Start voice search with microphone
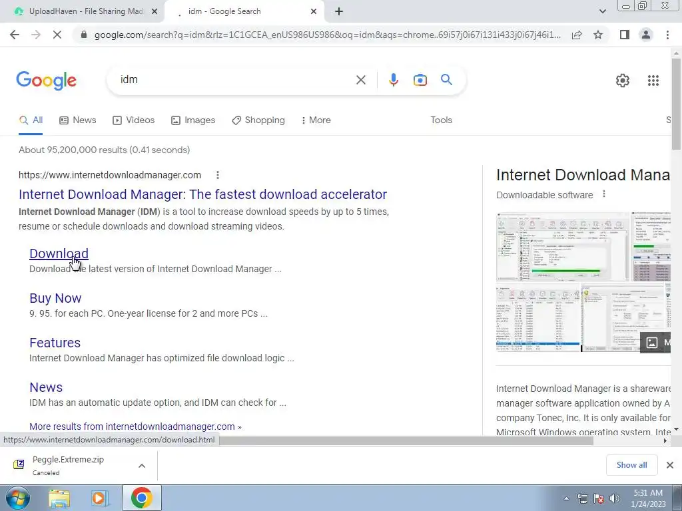Viewport: 682px width, 511px height. point(393,80)
